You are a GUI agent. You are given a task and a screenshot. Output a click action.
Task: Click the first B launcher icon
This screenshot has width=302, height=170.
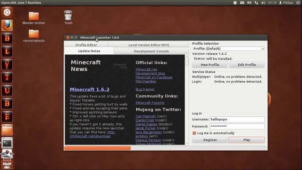point(7,38)
